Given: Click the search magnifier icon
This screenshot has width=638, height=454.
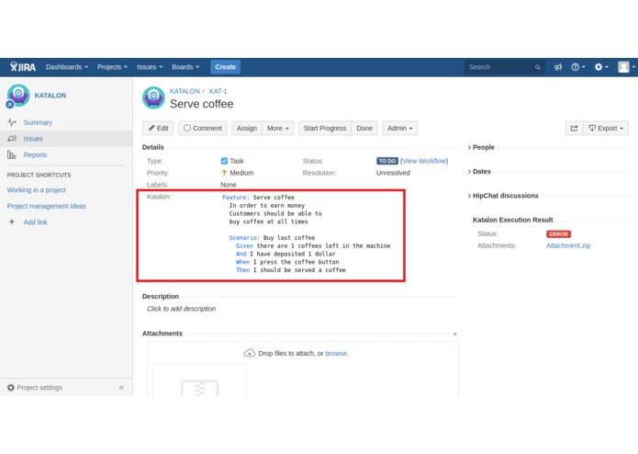Looking at the screenshot, I should [x=538, y=67].
